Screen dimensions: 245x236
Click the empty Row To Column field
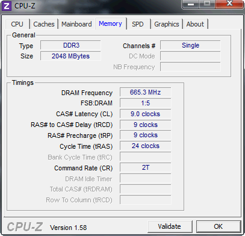click(146, 200)
